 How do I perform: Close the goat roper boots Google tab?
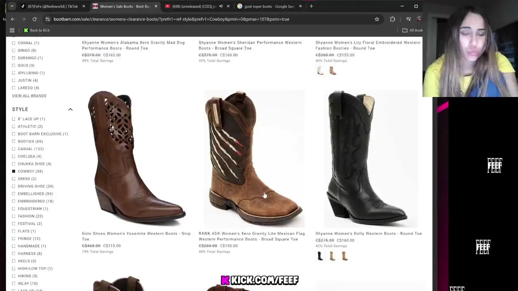(x=300, y=6)
